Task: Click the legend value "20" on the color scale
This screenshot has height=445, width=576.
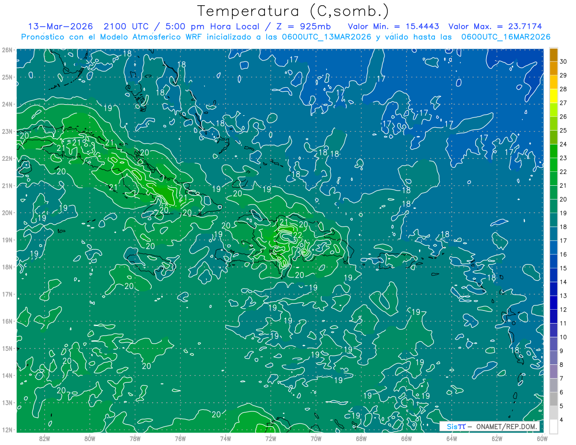Action: 564,199
